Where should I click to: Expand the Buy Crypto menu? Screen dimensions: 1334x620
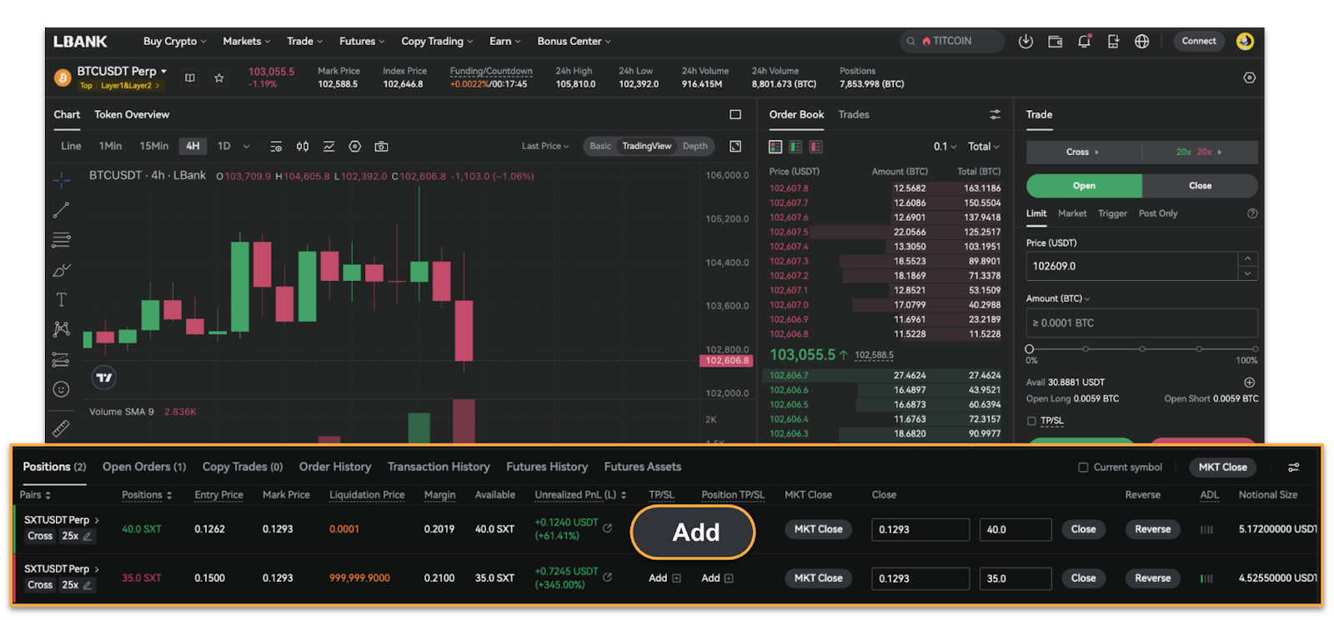click(x=174, y=41)
